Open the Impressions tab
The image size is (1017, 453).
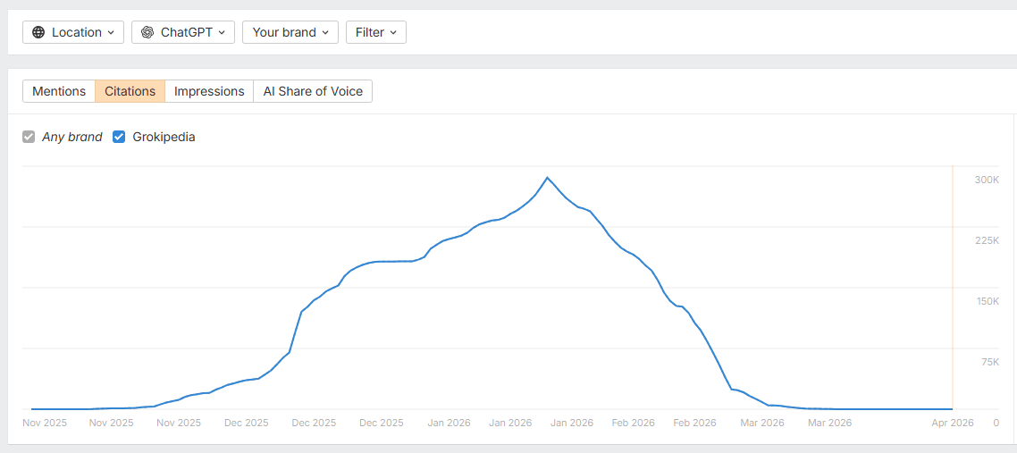click(209, 91)
